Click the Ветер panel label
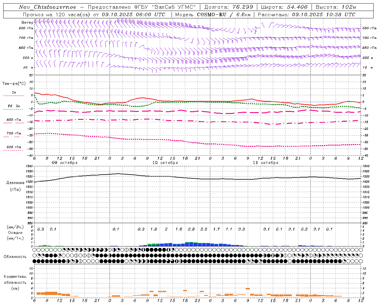 [27, 22]
